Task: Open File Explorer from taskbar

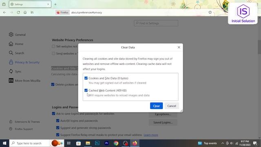Action: 88,143
